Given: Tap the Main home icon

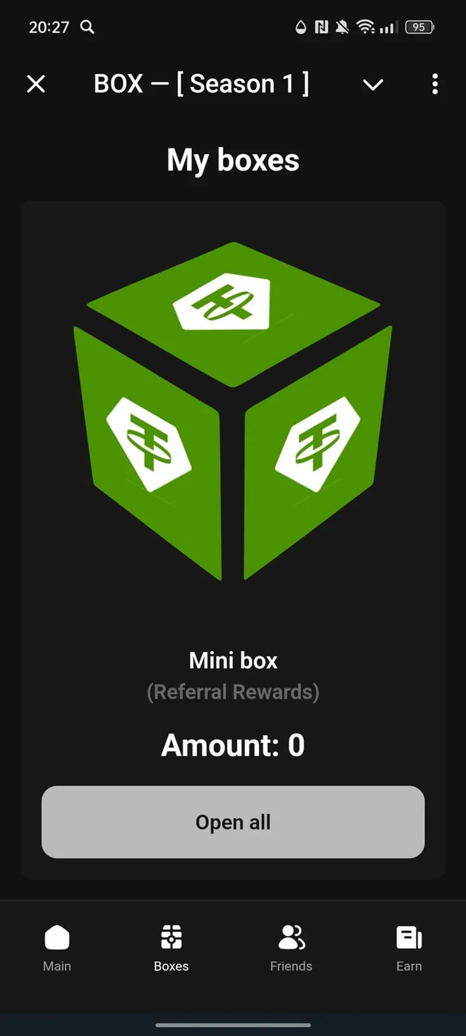Looking at the screenshot, I should (57, 937).
